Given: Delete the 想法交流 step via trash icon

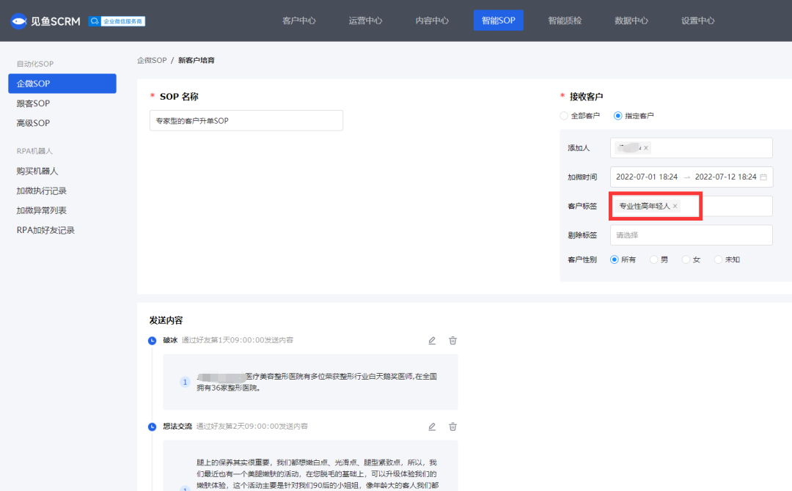Looking at the screenshot, I should (x=452, y=427).
